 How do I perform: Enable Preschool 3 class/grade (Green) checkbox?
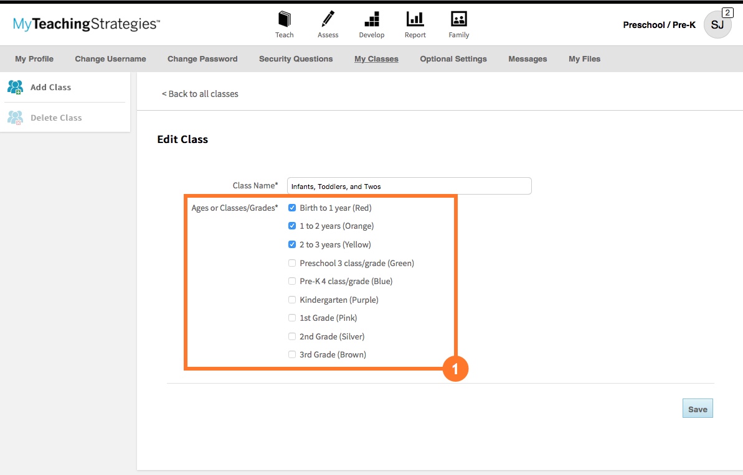pyautogui.click(x=292, y=263)
